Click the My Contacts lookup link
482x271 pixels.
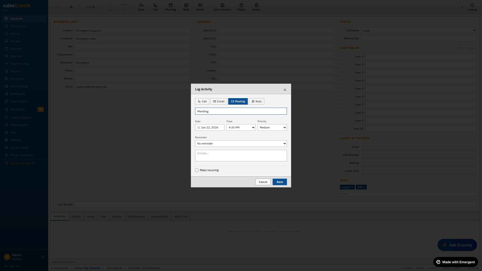pyautogui.click(x=92, y=268)
